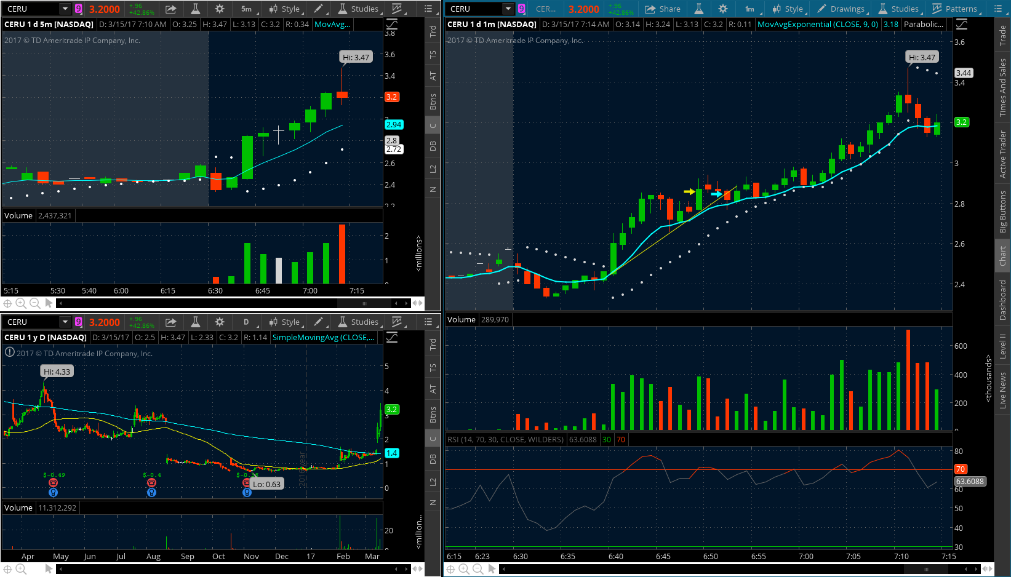The height and width of the screenshot is (577, 1011).
Task: Click the magenta 9 link color on the 1m chart
Action: pyautogui.click(x=521, y=9)
